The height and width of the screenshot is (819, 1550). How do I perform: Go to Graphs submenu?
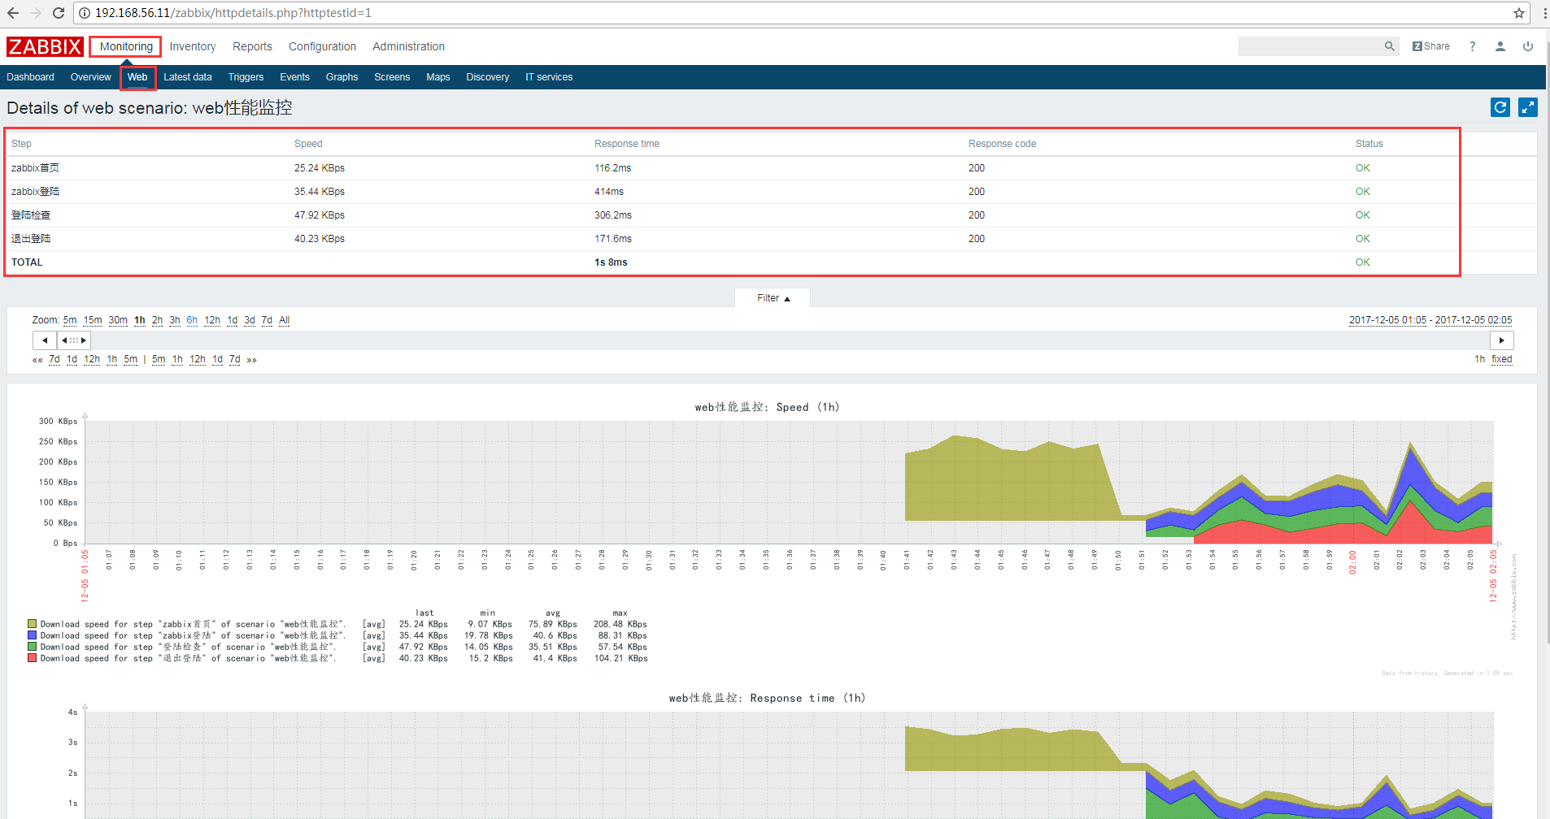click(x=342, y=77)
